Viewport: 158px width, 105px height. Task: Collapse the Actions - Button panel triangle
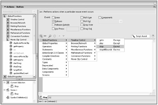click(x=5, y=7)
